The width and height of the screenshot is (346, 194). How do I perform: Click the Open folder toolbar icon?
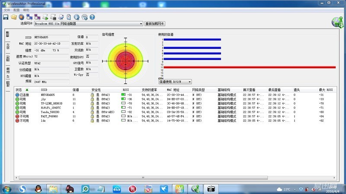pyautogui.click(x=13, y=17)
